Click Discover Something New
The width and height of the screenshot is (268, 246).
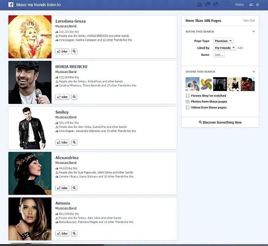pos(220,122)
